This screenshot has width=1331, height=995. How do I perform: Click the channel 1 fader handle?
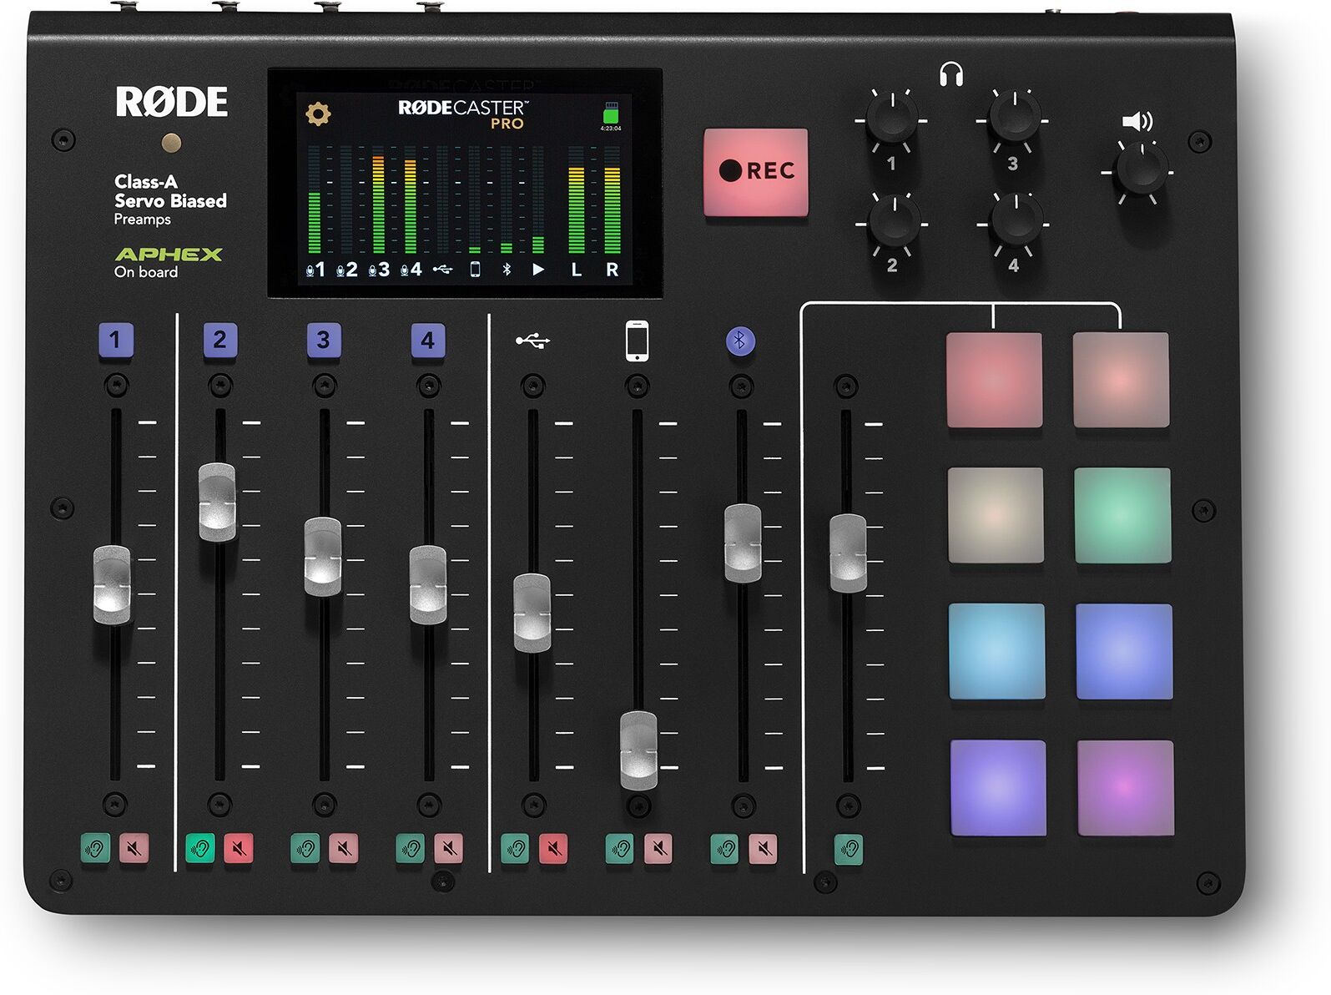coord(112,584)
